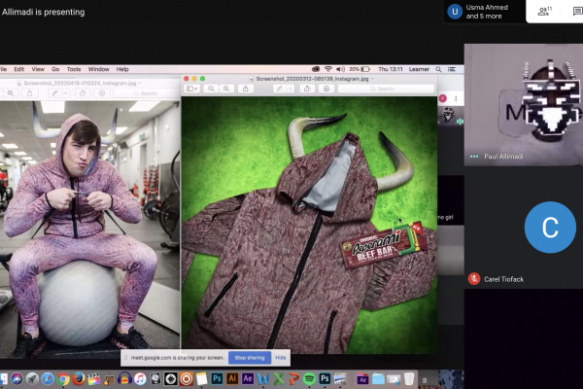Click Preview sidebar view button in front window
This screenshot has height=389, width=583.
(193, 88)
